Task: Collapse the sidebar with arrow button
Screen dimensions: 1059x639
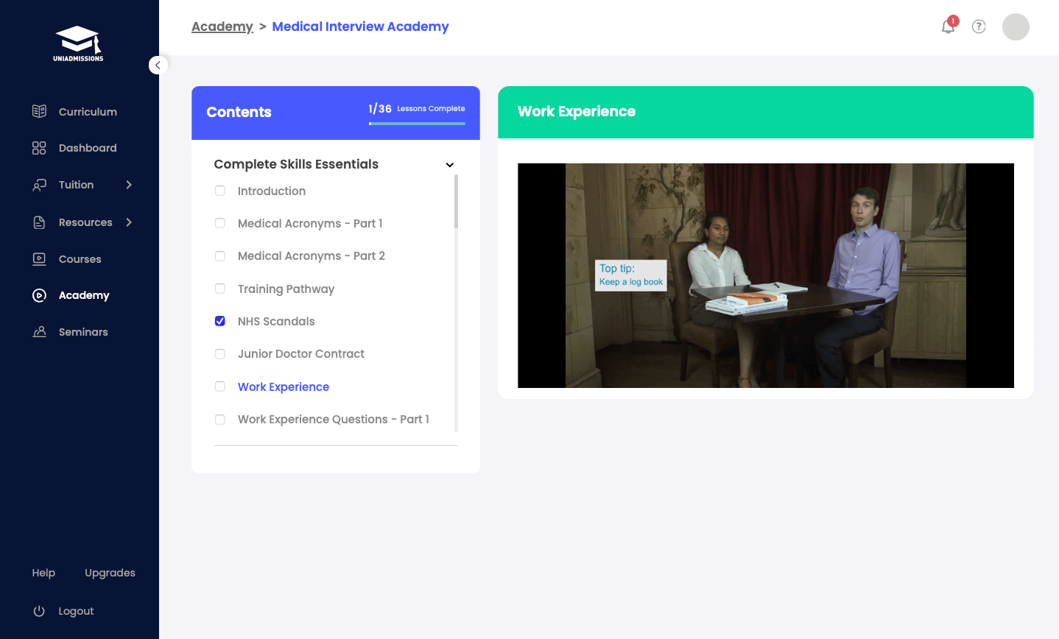Action: coord(158,66)
